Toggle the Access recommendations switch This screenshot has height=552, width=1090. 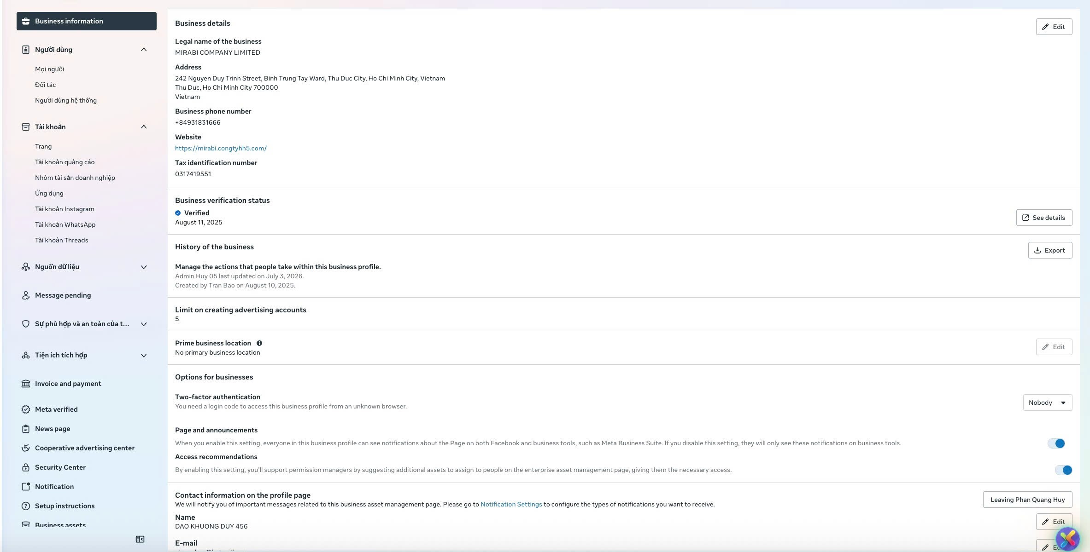(1064, 470)
